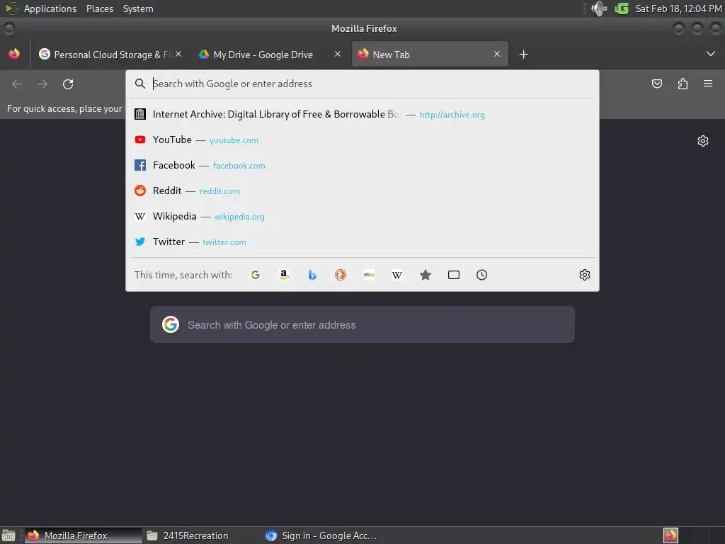Select the New Tab tab

pos(430,55)
